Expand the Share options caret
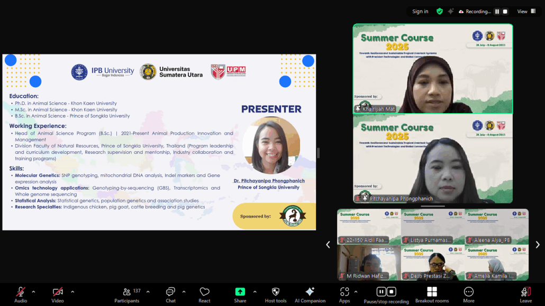Screen dimensions: 545x306 255,292
